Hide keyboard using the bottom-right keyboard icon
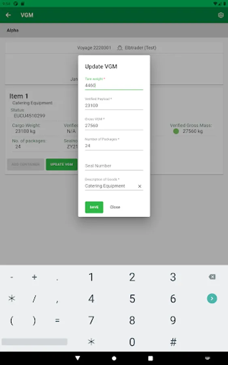 click(207, 358)
